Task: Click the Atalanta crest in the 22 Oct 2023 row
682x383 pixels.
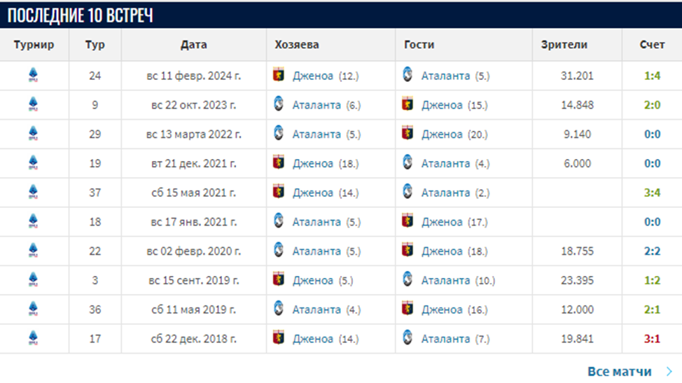Action: (x=279, y=105)
